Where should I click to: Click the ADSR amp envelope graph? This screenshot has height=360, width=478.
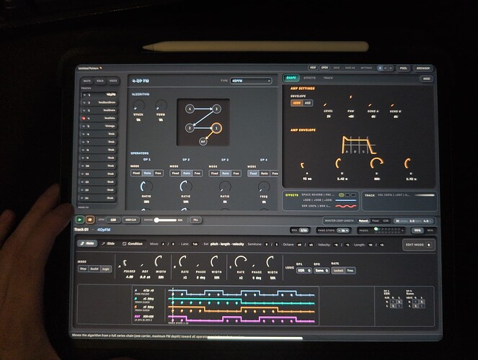point(358,145)
